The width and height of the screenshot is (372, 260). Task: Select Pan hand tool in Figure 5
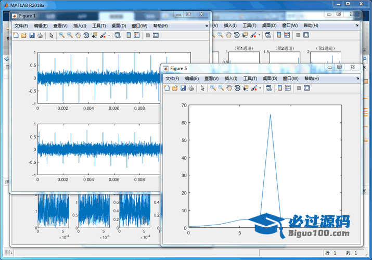[229, 88]
